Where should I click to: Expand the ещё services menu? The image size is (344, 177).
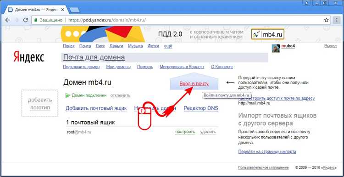pyautogui.click(x=168, y=46)
